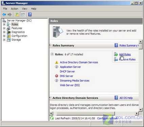
Task: Open the DNS Server role link
Action: 66,76
